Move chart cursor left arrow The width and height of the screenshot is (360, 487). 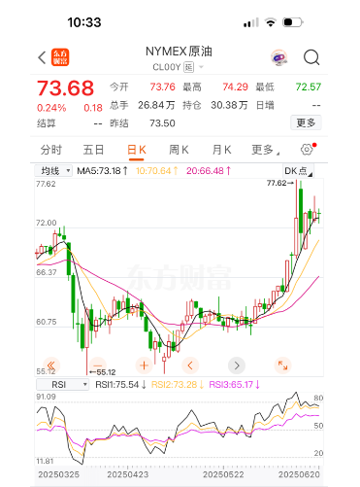point(190,365)
